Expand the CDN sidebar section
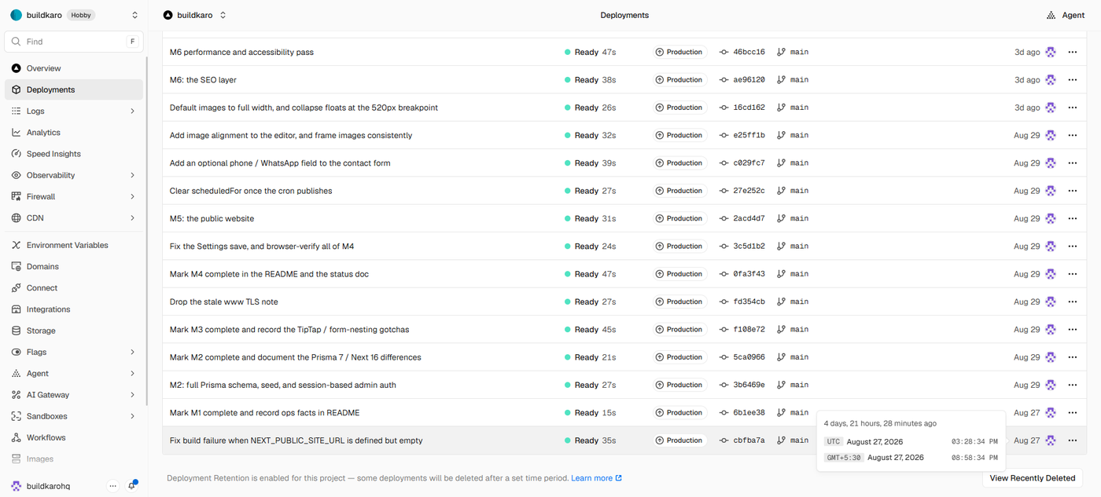This screenshot has height=497, width=1101. (x=132, y=218)
